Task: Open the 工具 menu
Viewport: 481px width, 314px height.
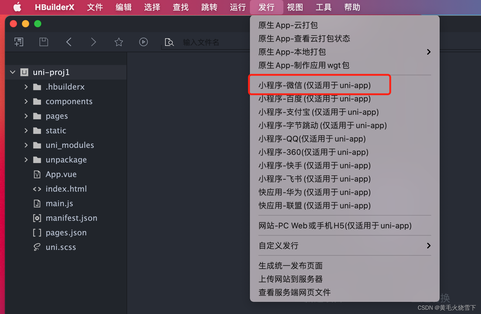Action: point(324,7)
